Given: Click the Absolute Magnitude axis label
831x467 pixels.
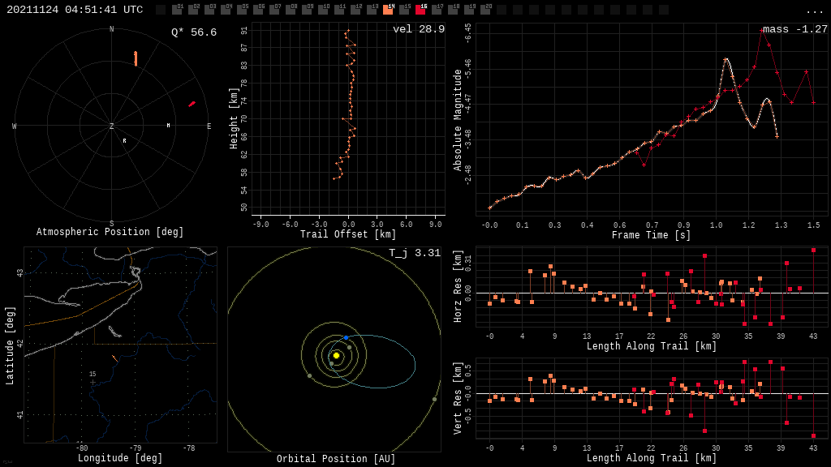Looking at the screenshot, I should (x=458, y=120).
